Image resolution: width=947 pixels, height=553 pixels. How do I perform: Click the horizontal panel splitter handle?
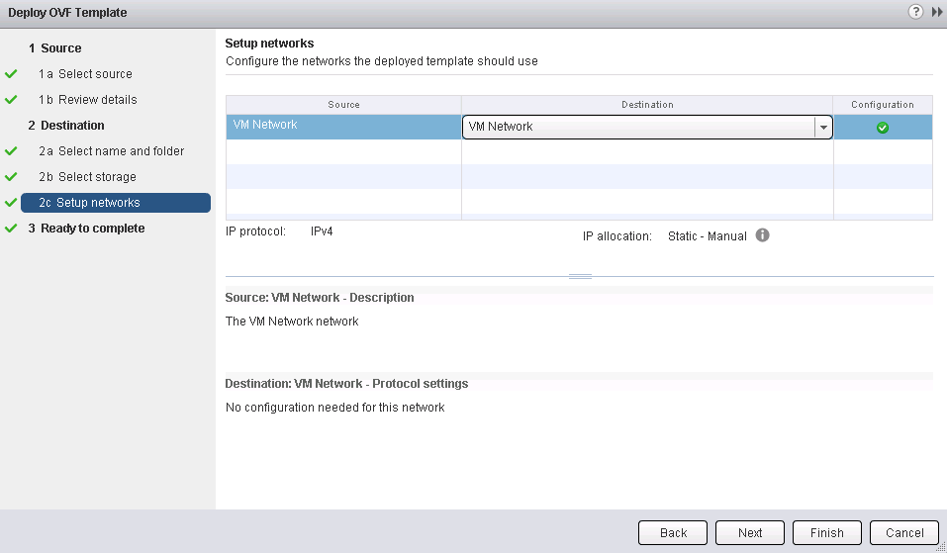(x=580, y=276)
